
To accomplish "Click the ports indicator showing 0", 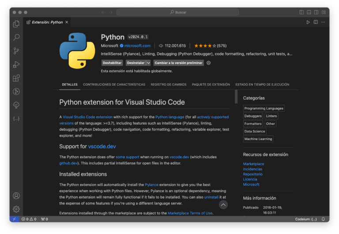I will (x=45, y=219).
